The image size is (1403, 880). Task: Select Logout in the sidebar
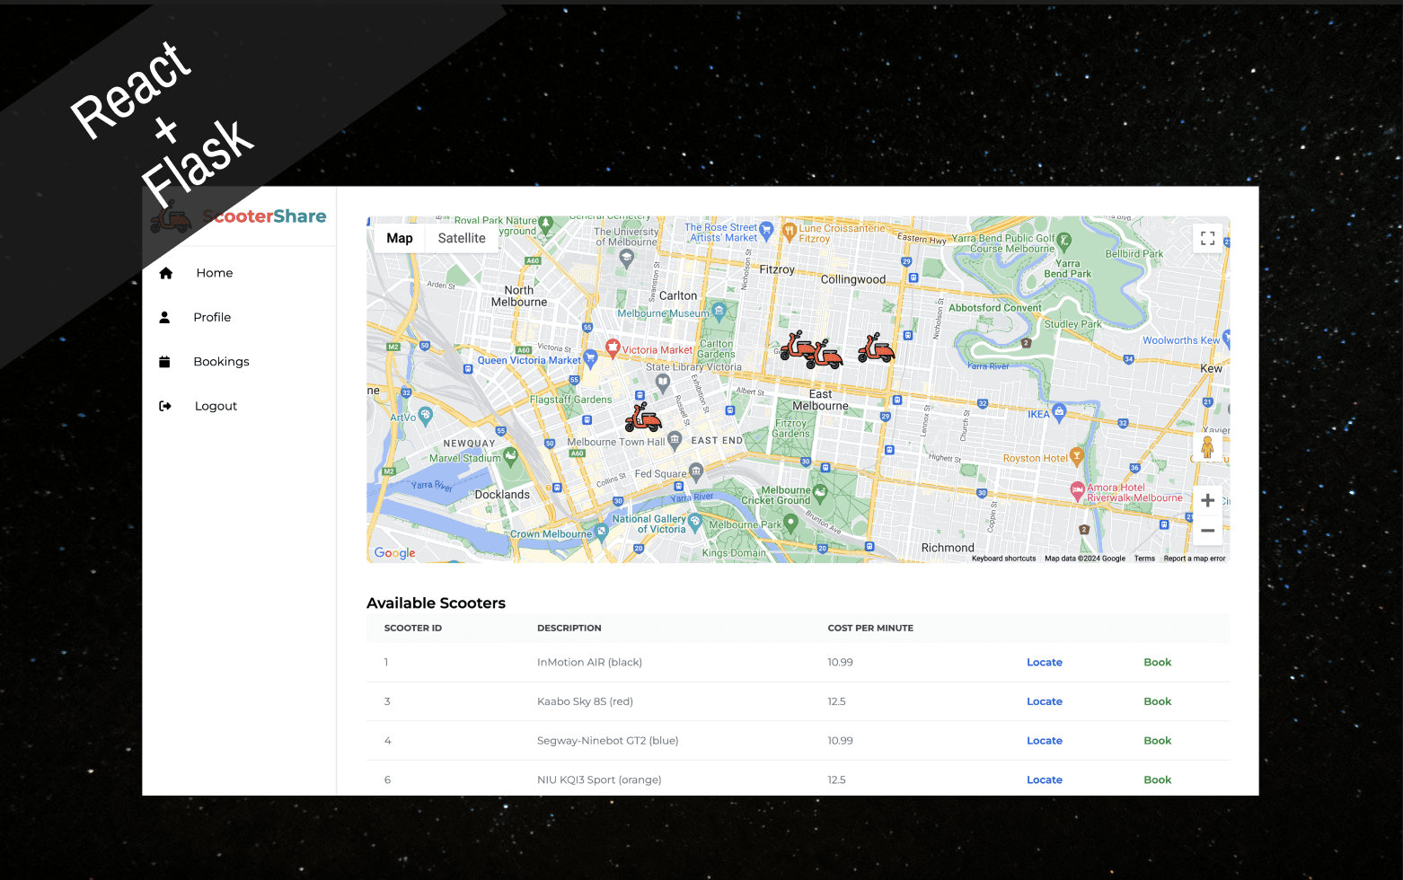216,406
